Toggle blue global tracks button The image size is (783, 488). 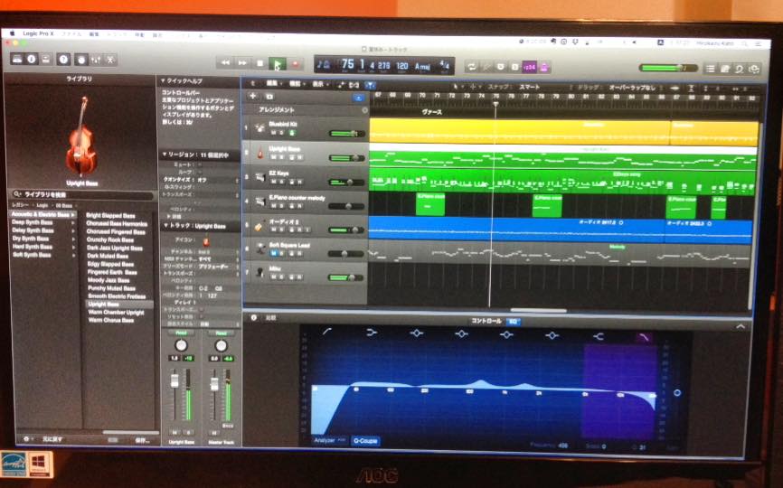(x=358, y=98)
